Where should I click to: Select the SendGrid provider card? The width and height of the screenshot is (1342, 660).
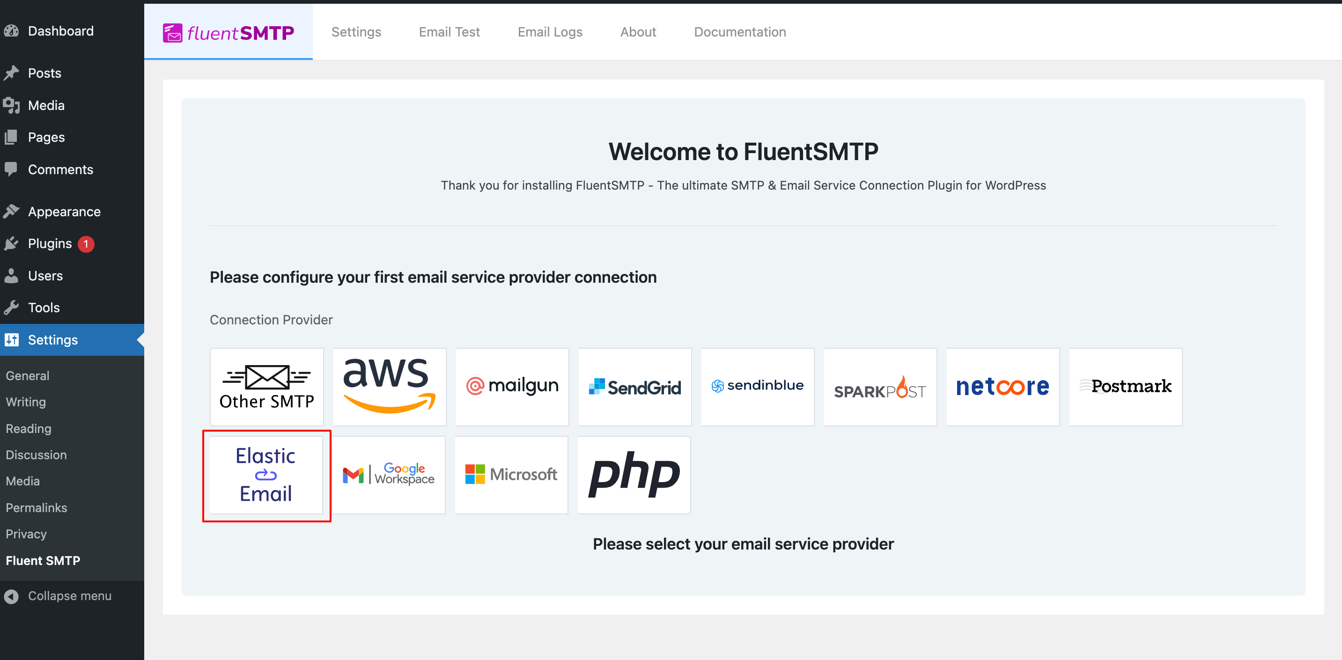pos(634,387)
